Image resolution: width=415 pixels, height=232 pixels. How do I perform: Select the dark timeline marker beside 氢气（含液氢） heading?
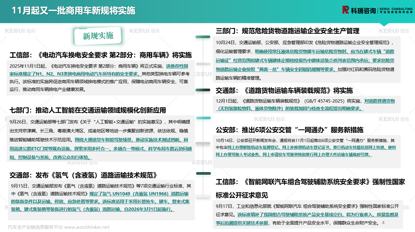pos(203,173)
